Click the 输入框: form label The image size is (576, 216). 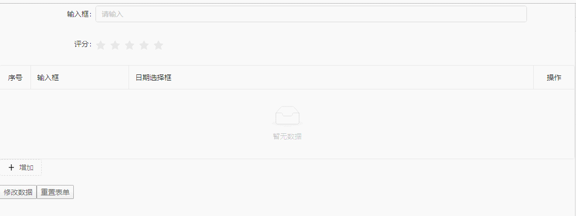(x=79, y=14)
